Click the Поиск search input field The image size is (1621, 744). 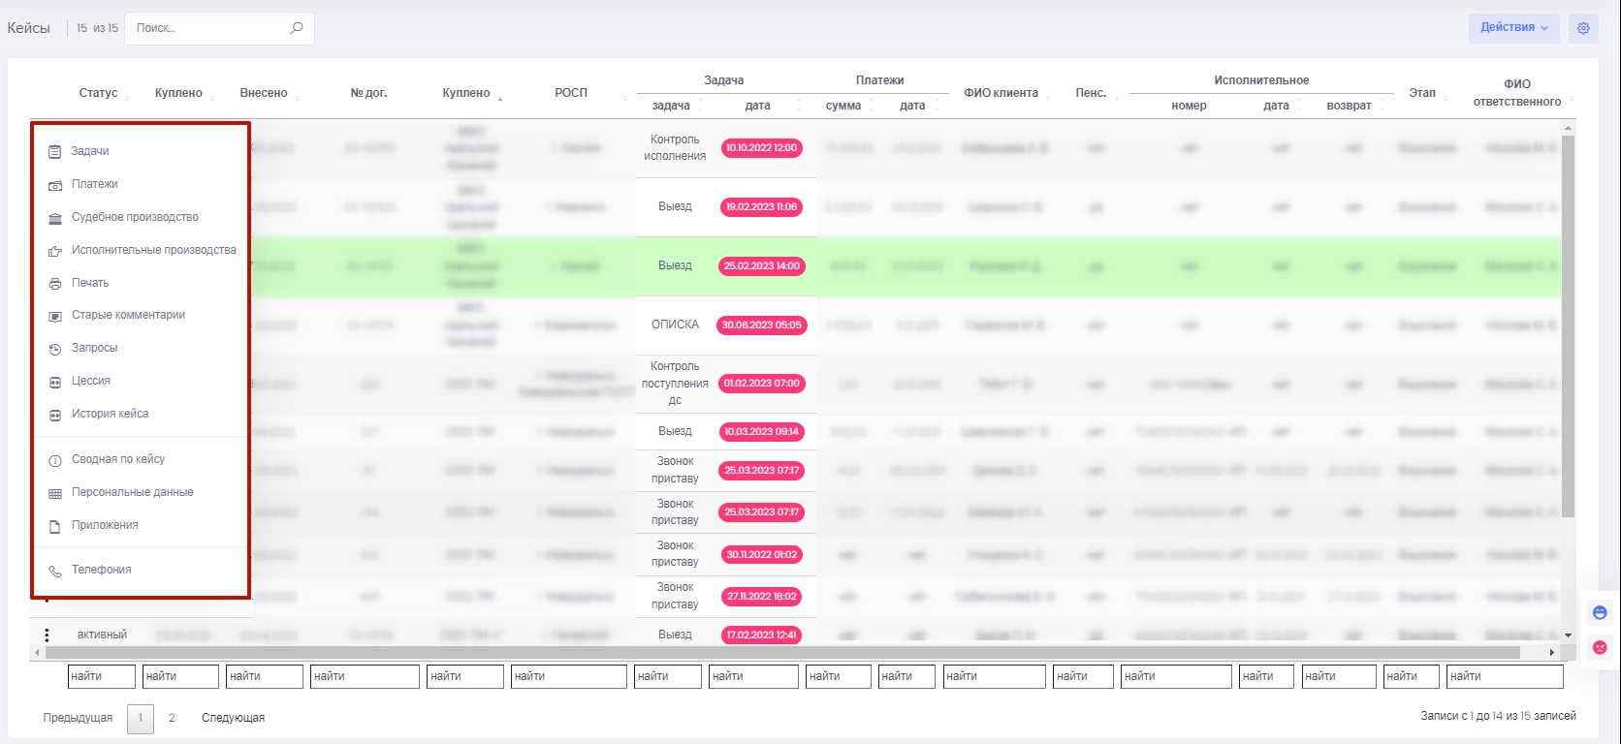click(x=208, y=28)
